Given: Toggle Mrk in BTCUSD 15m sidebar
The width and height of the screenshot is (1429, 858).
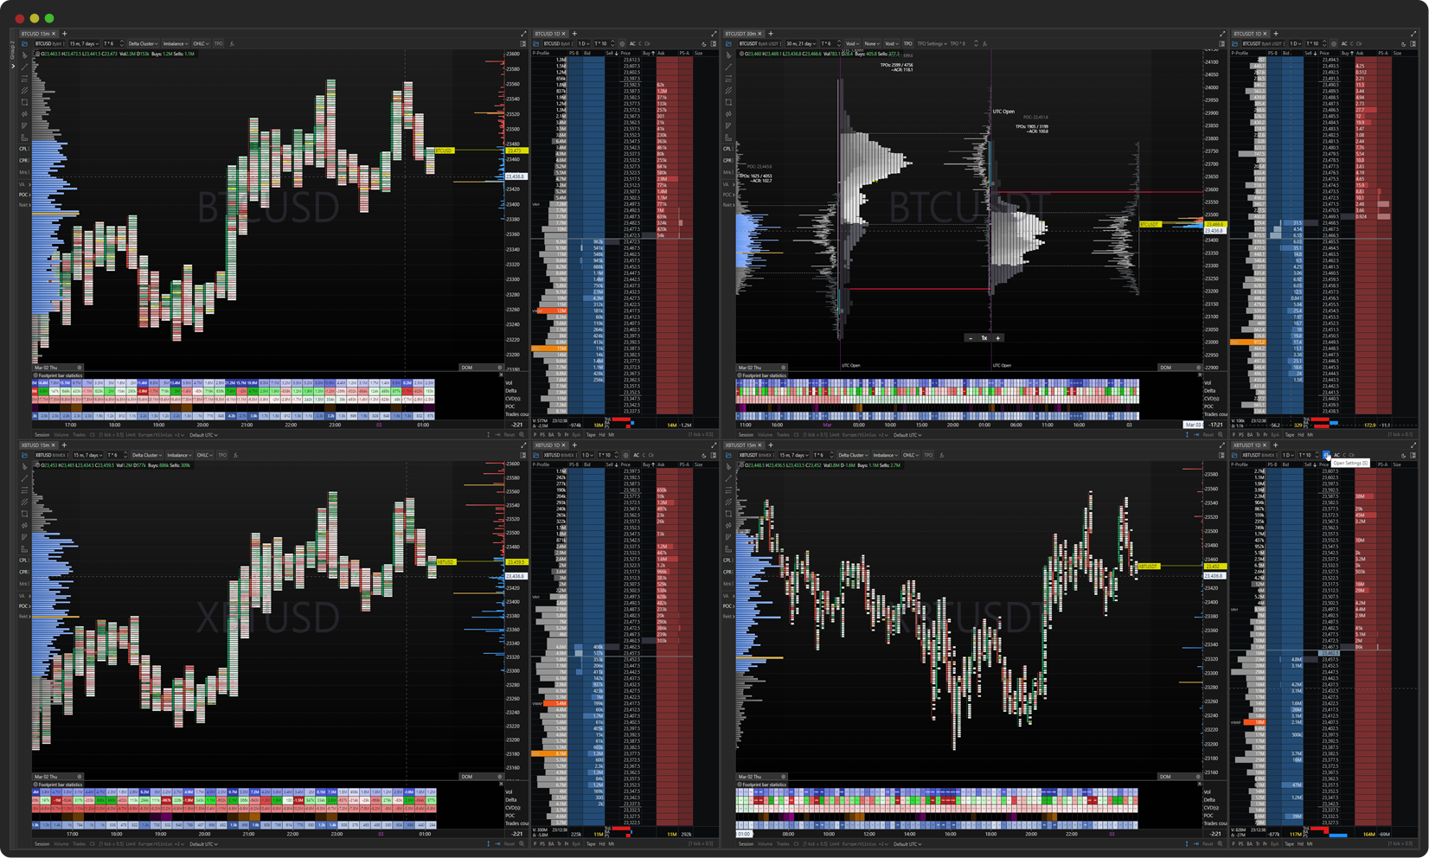Looking at the screenshot, I should pos(24,172).
